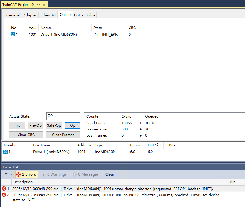Set the device to Pre-Op state
Image resolution: width=245 pixels, height=207 pixels.
[36, 125]
